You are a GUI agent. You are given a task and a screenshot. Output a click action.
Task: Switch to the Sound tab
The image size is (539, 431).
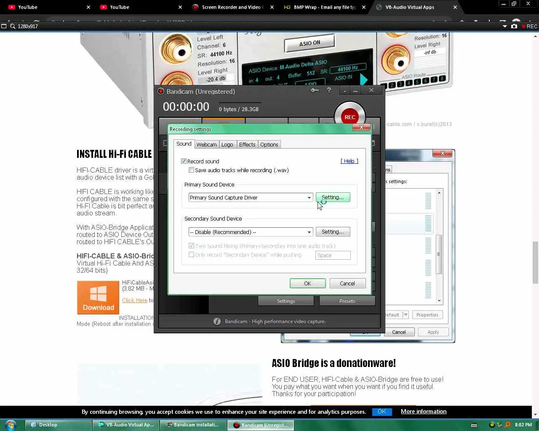tap(184, 144)
